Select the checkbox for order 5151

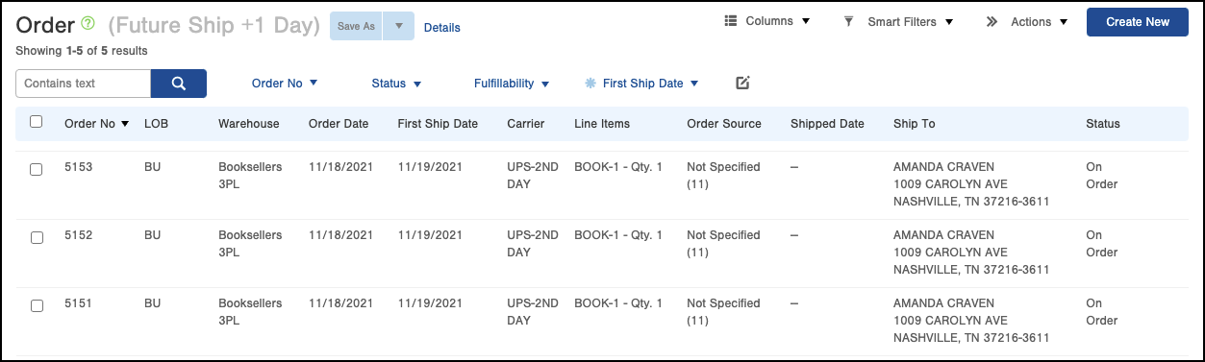(x=37, y=305)
